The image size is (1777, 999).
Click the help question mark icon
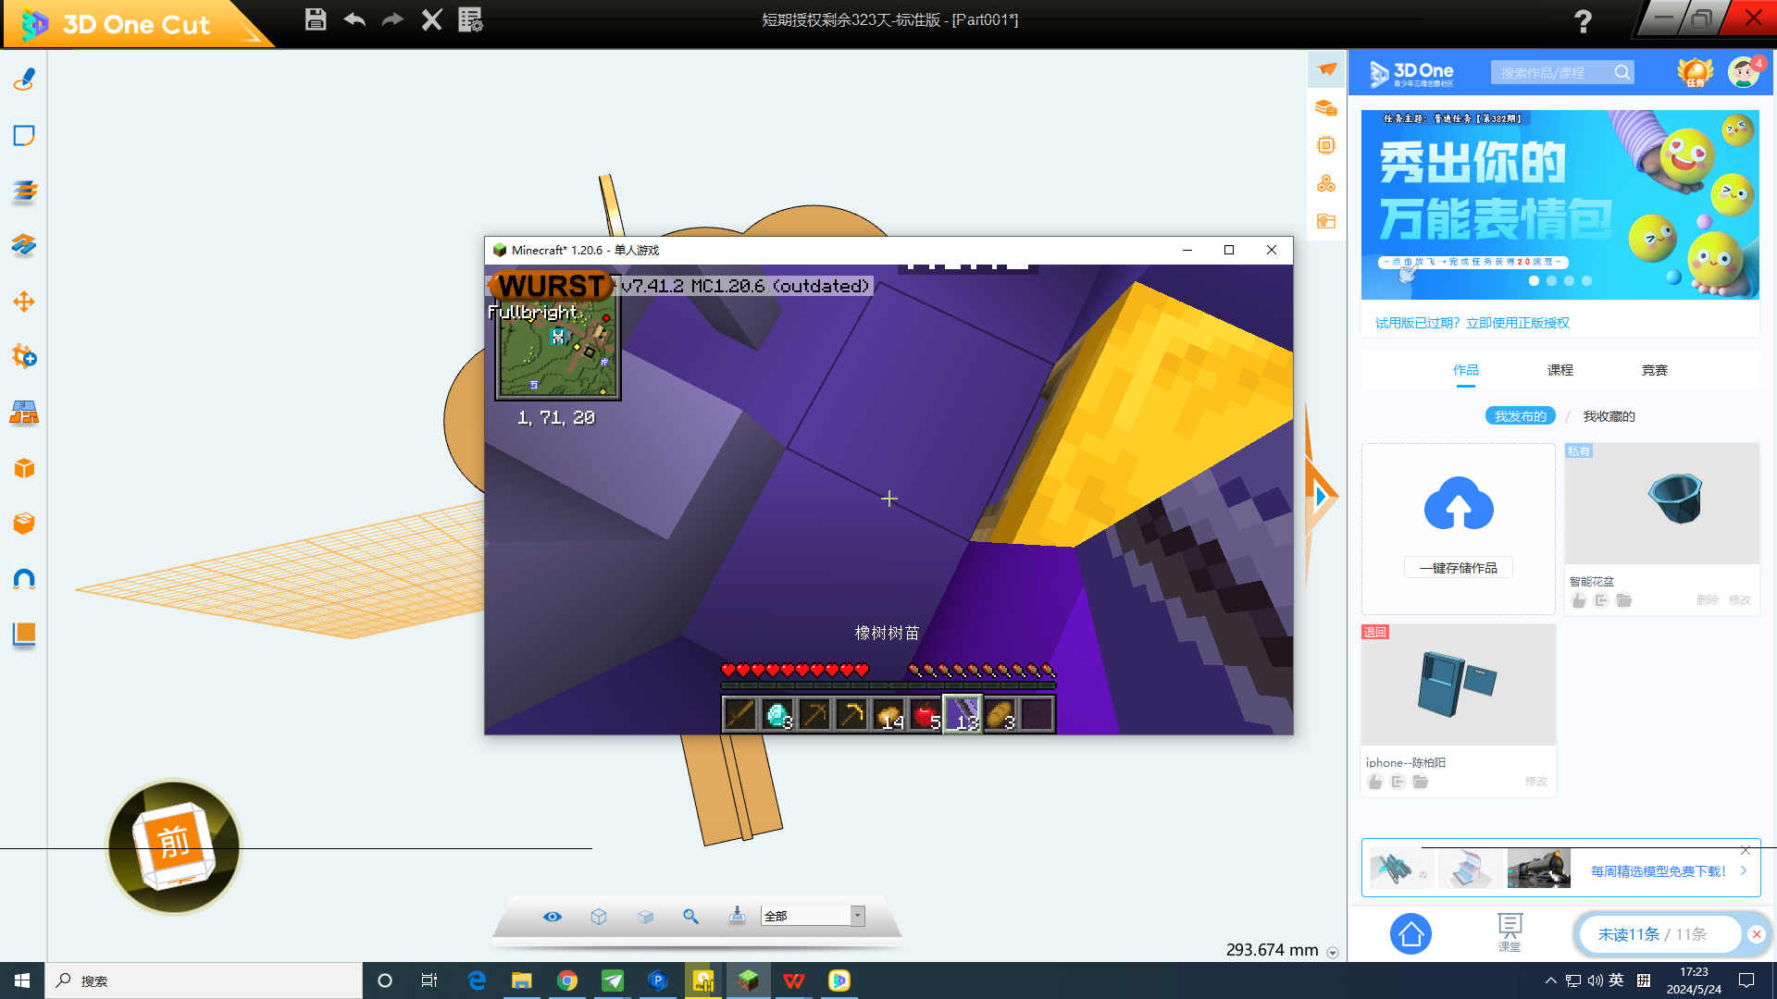coord(1583,21)
